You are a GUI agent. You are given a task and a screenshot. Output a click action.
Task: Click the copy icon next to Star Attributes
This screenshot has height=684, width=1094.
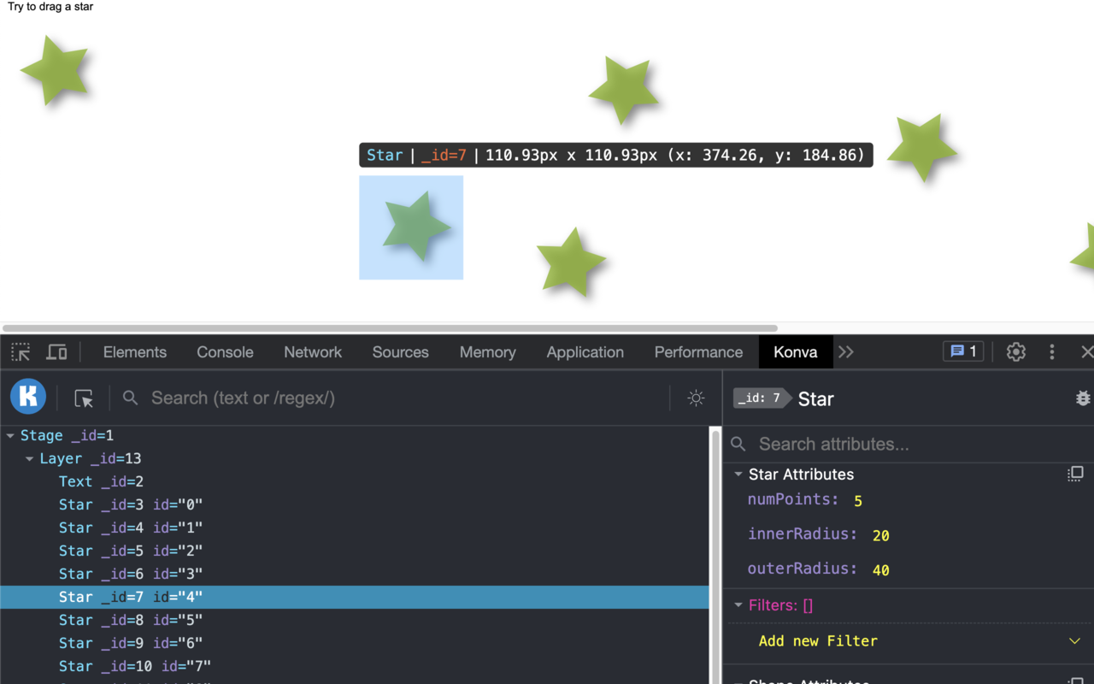1074,474
